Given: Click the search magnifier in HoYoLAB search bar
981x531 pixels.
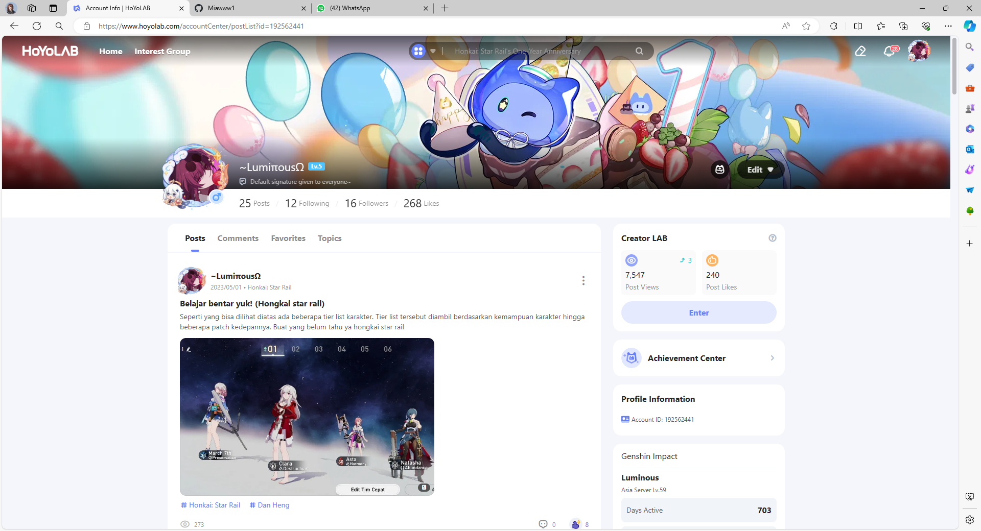Looking at the screenshot, I should coord(639,51).
